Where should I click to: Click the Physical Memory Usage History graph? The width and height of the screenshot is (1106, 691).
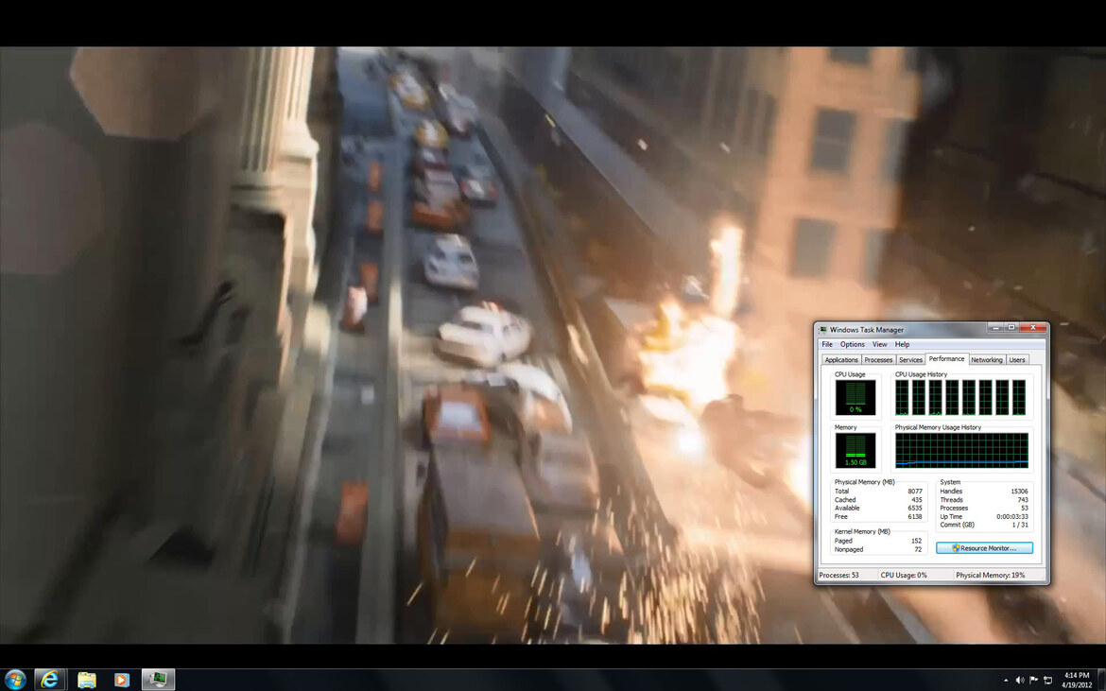point(961,450)
